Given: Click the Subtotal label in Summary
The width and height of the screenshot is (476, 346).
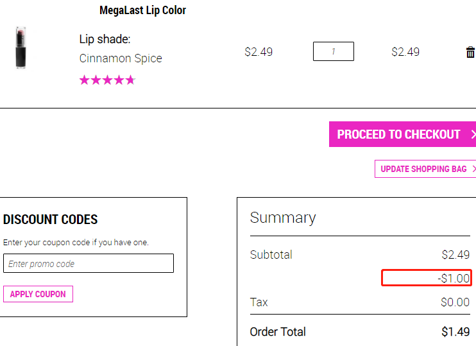Looking at the screenshot, I should (271, 255).
